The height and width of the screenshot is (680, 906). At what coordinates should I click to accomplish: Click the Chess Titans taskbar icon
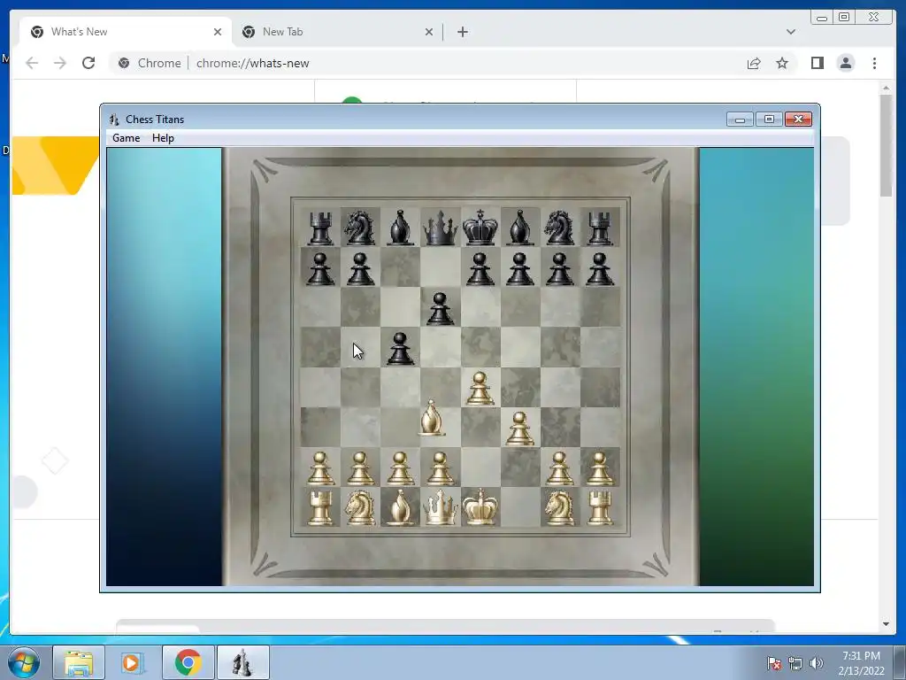(242, 662)
